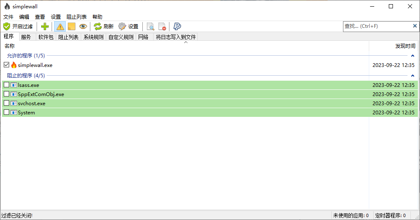
Task: Click the 刷新 refresh button
Action: pyautogui.click(x=104, y=27)
